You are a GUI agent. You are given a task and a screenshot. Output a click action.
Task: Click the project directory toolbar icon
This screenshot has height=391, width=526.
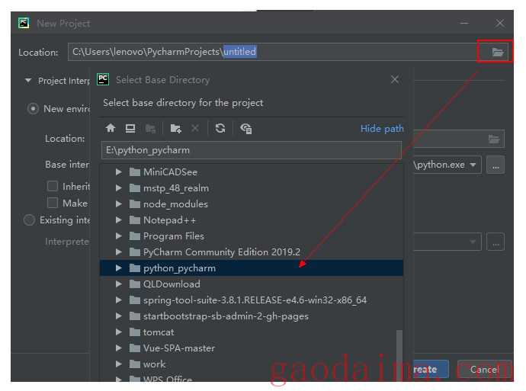pos(150,129)
